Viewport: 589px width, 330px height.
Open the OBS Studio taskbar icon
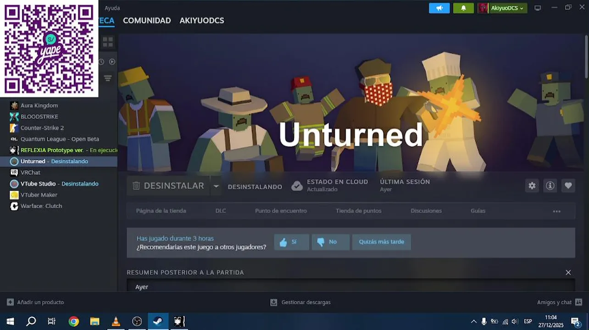pyautogui.click(x=137, y=321)
